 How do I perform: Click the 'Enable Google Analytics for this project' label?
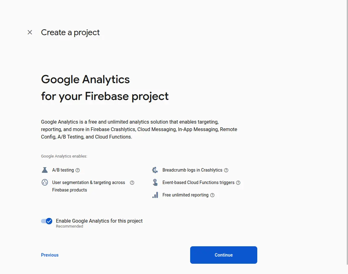click(x=99, y=221)
